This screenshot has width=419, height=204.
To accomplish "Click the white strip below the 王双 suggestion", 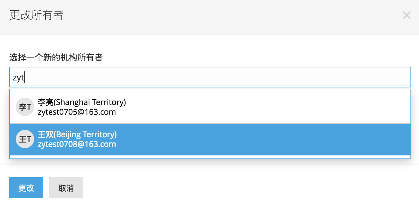I will click(210, 157).
